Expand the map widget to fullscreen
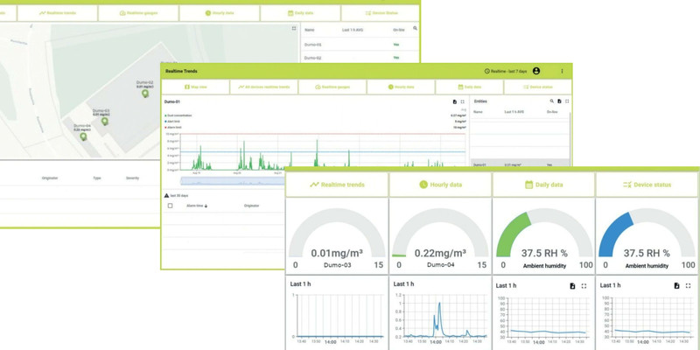The image size is (700, 350). pos(294,28)
